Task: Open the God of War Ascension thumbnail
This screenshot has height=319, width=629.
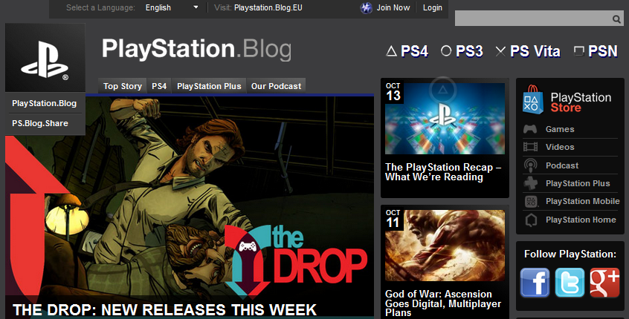Action: tap(445, 246)
